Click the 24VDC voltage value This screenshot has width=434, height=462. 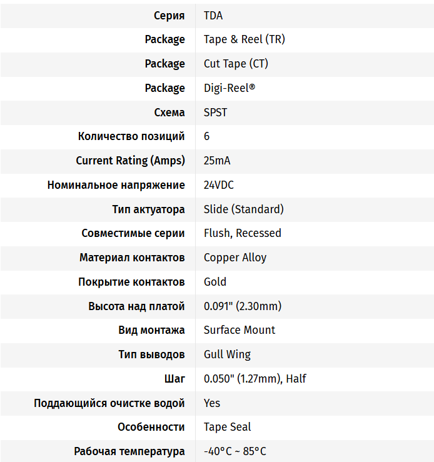(x=219, y=185)
